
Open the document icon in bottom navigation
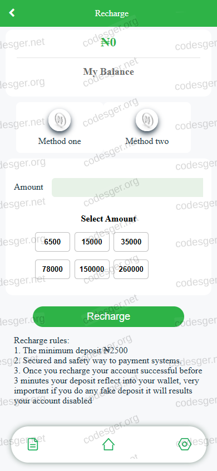point(33,444)
